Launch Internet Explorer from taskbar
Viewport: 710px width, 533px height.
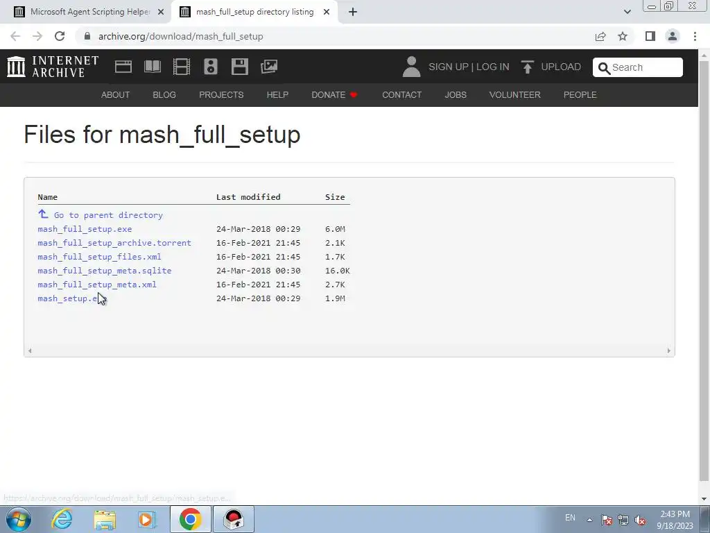[62, 519]
